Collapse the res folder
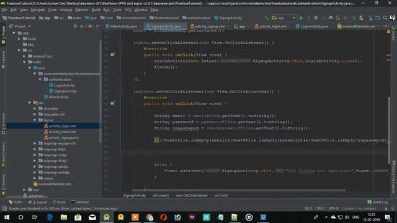Screen dimensions: 397x223 [x=30, y=103]
